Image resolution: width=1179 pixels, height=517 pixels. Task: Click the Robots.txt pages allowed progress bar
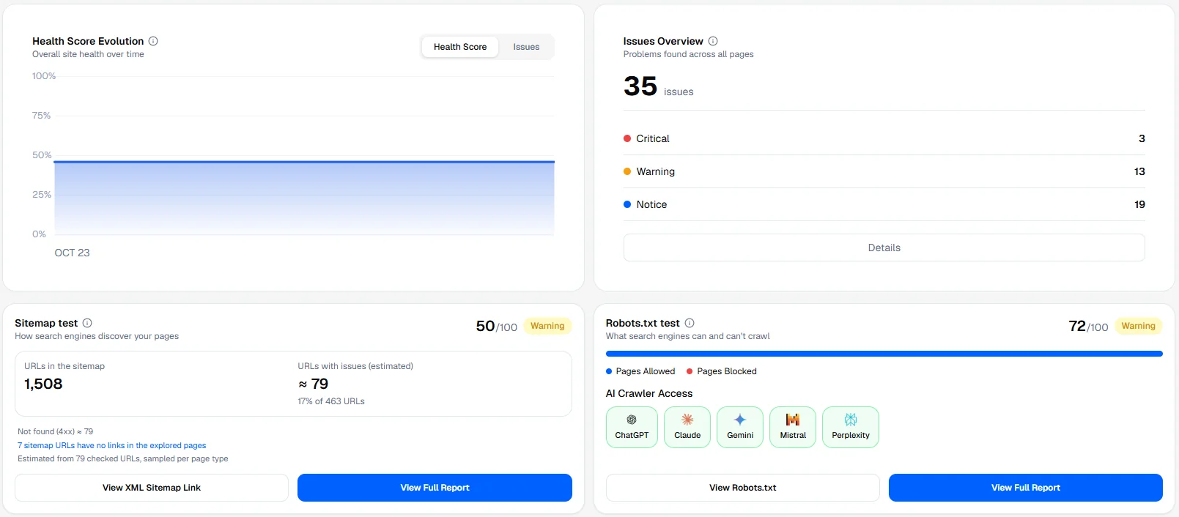[x=884, y=354]
